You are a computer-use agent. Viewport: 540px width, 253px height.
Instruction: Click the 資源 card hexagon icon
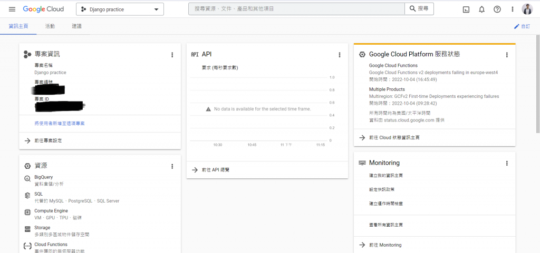27,166
